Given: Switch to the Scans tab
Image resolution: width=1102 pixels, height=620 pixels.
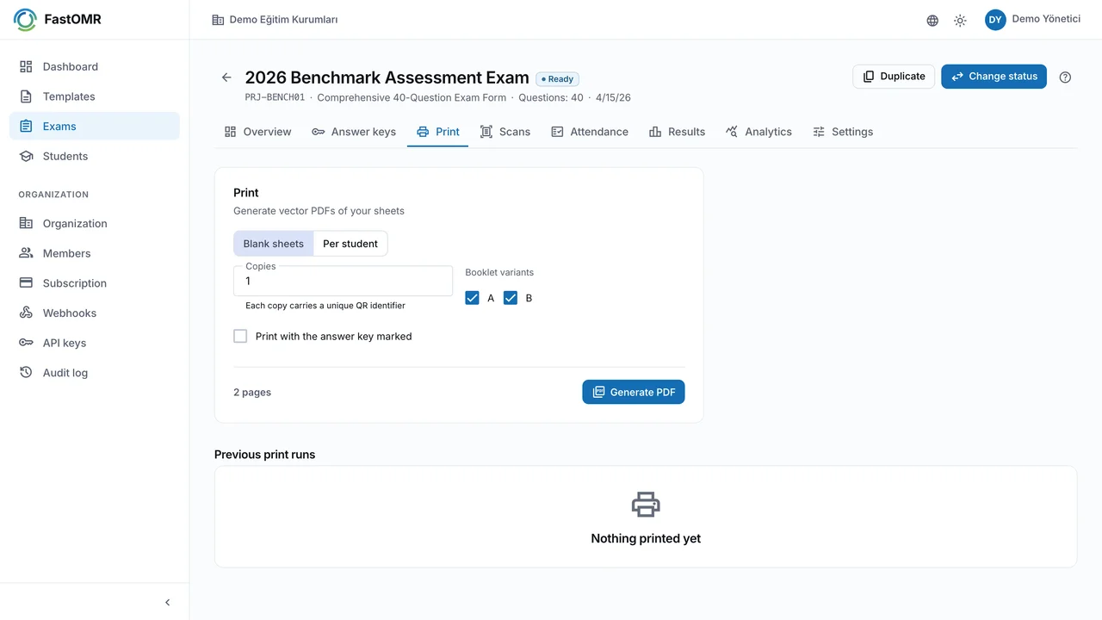Looking at the screenshot, I should [x=505, y=132].
